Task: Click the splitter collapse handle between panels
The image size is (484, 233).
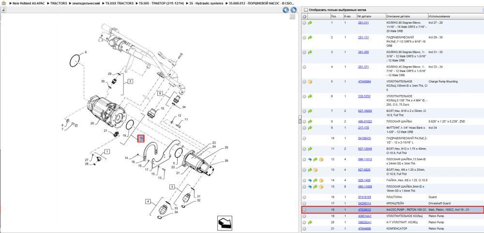Action: (300, 120)
